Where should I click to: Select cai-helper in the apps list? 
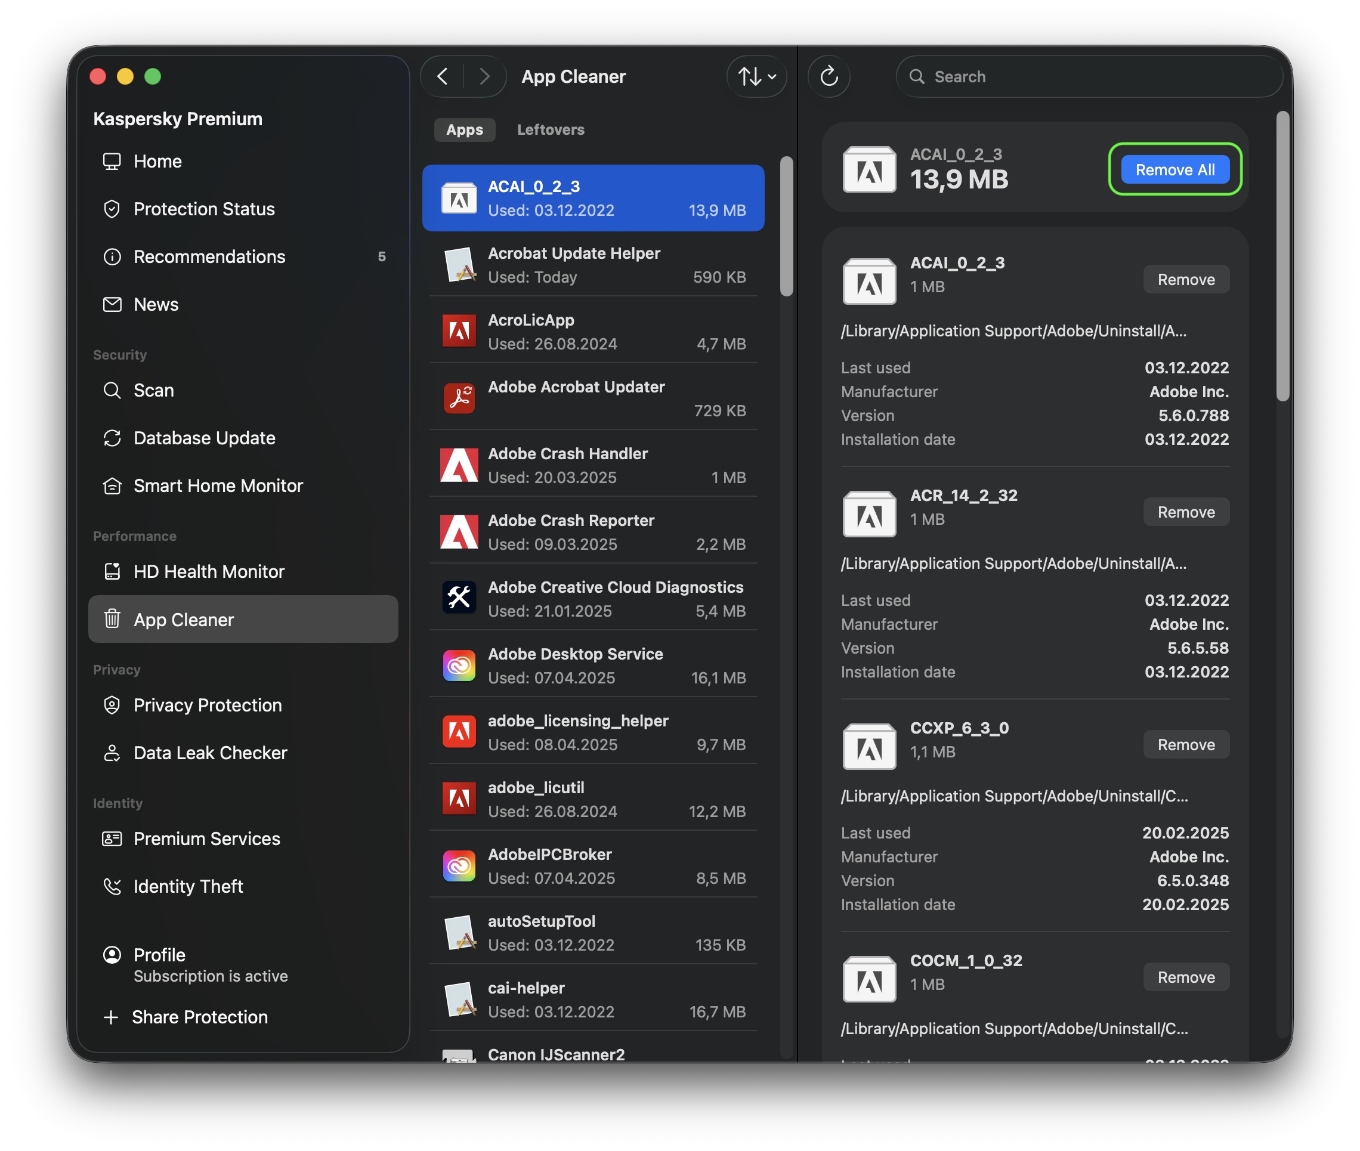click(x=593, y=999)
